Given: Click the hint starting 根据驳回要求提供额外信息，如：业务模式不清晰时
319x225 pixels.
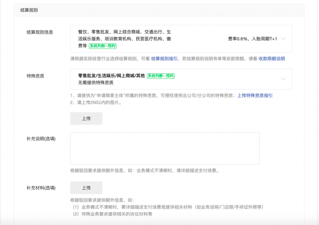Looking at the screenshot, I should click(144, 170).
